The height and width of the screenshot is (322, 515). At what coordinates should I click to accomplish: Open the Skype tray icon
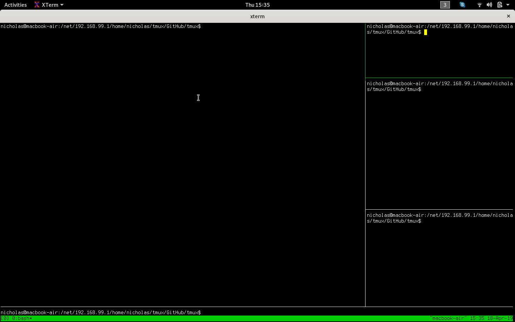point(462,5)
